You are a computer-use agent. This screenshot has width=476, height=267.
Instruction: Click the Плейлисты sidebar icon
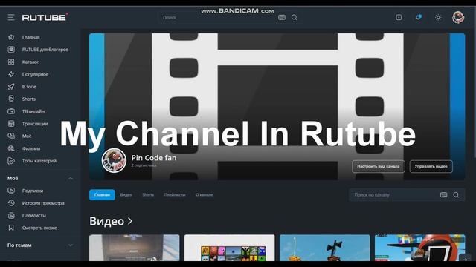pyautogui.click(x=11, y=216)
